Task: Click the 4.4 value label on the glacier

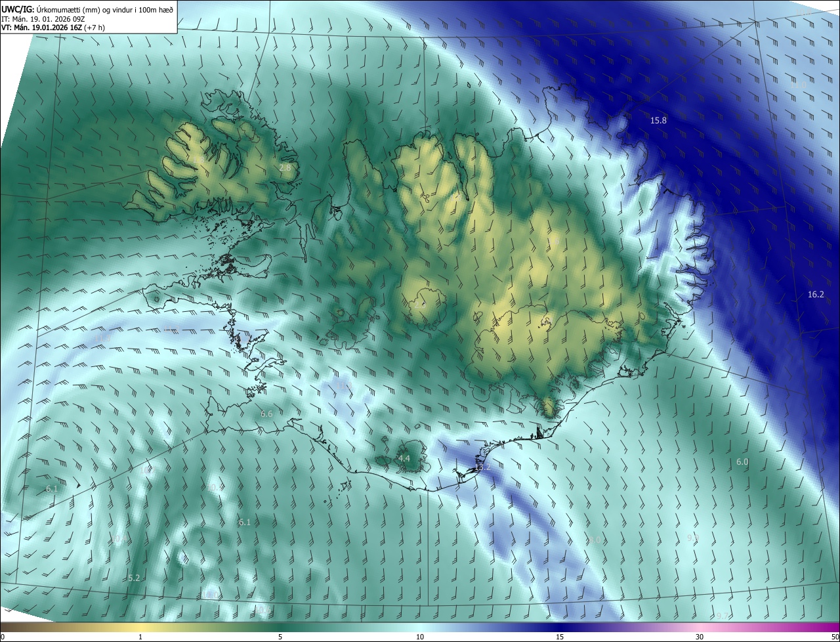Action: [404, 459]
